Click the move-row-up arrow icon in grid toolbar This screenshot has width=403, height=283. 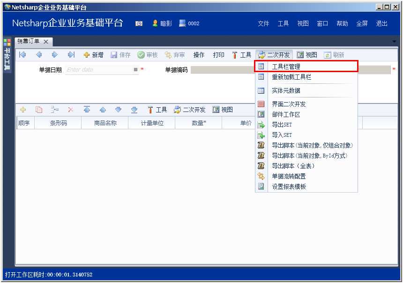coord(103,109)
